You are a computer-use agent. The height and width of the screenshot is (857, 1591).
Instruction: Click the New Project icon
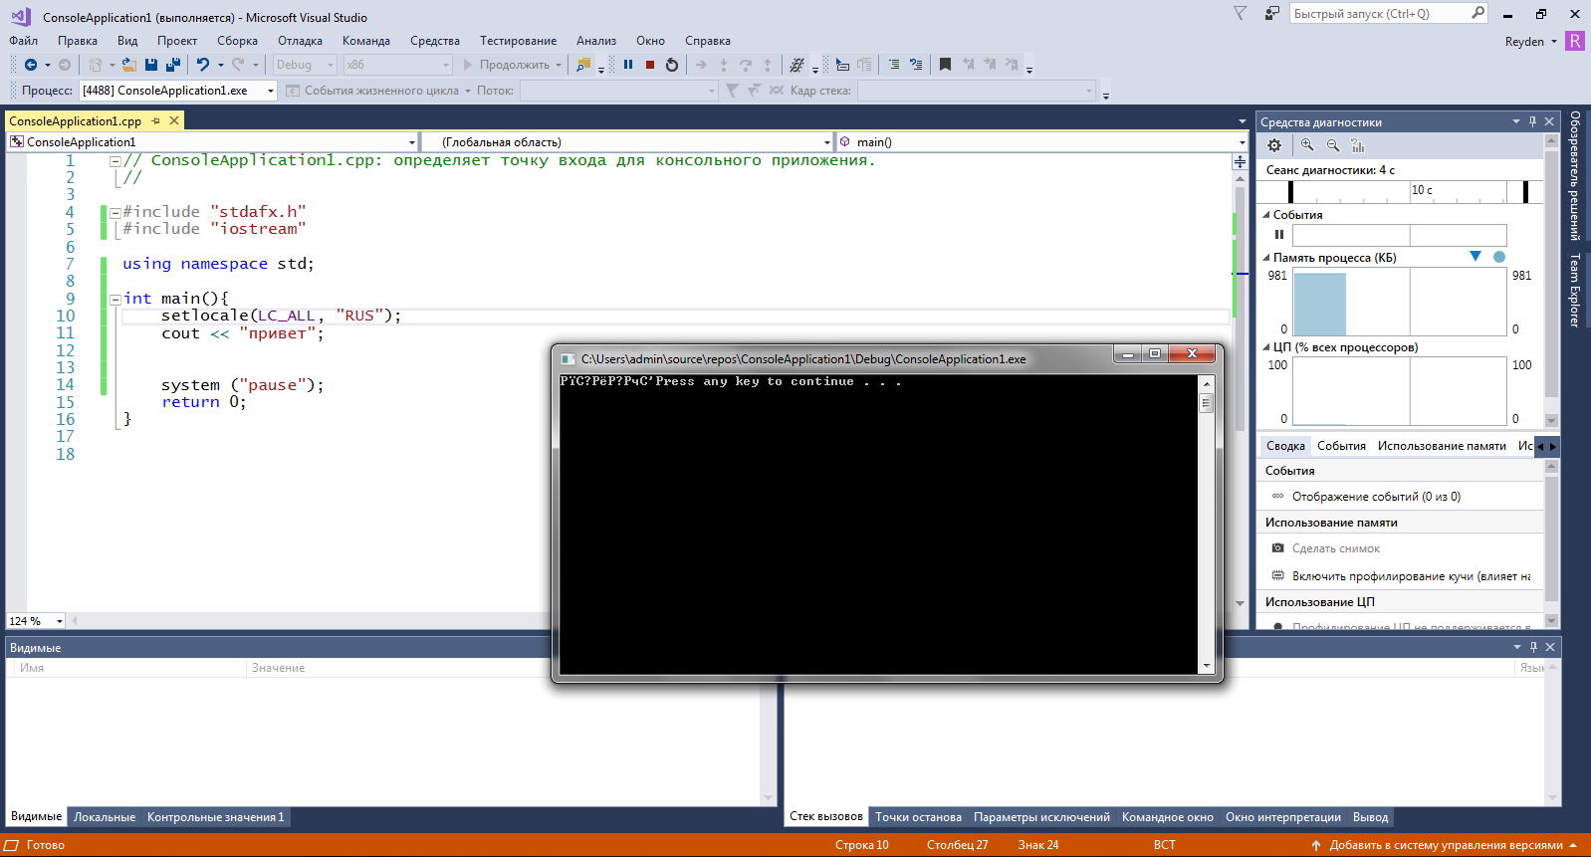pyautogui.click(x=96, y=65)
